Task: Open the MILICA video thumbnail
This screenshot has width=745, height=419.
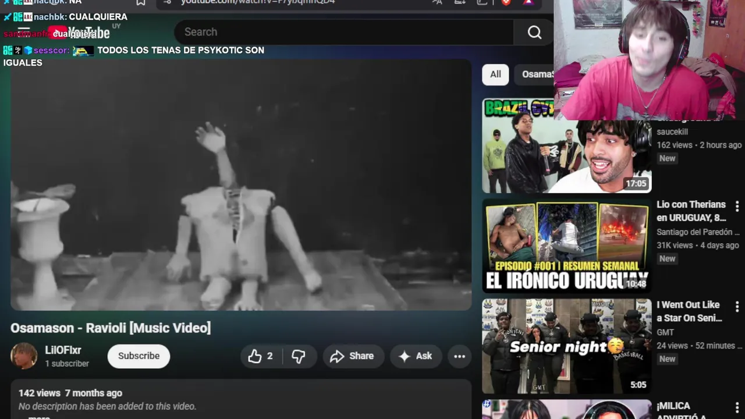Action: (566, 409)
